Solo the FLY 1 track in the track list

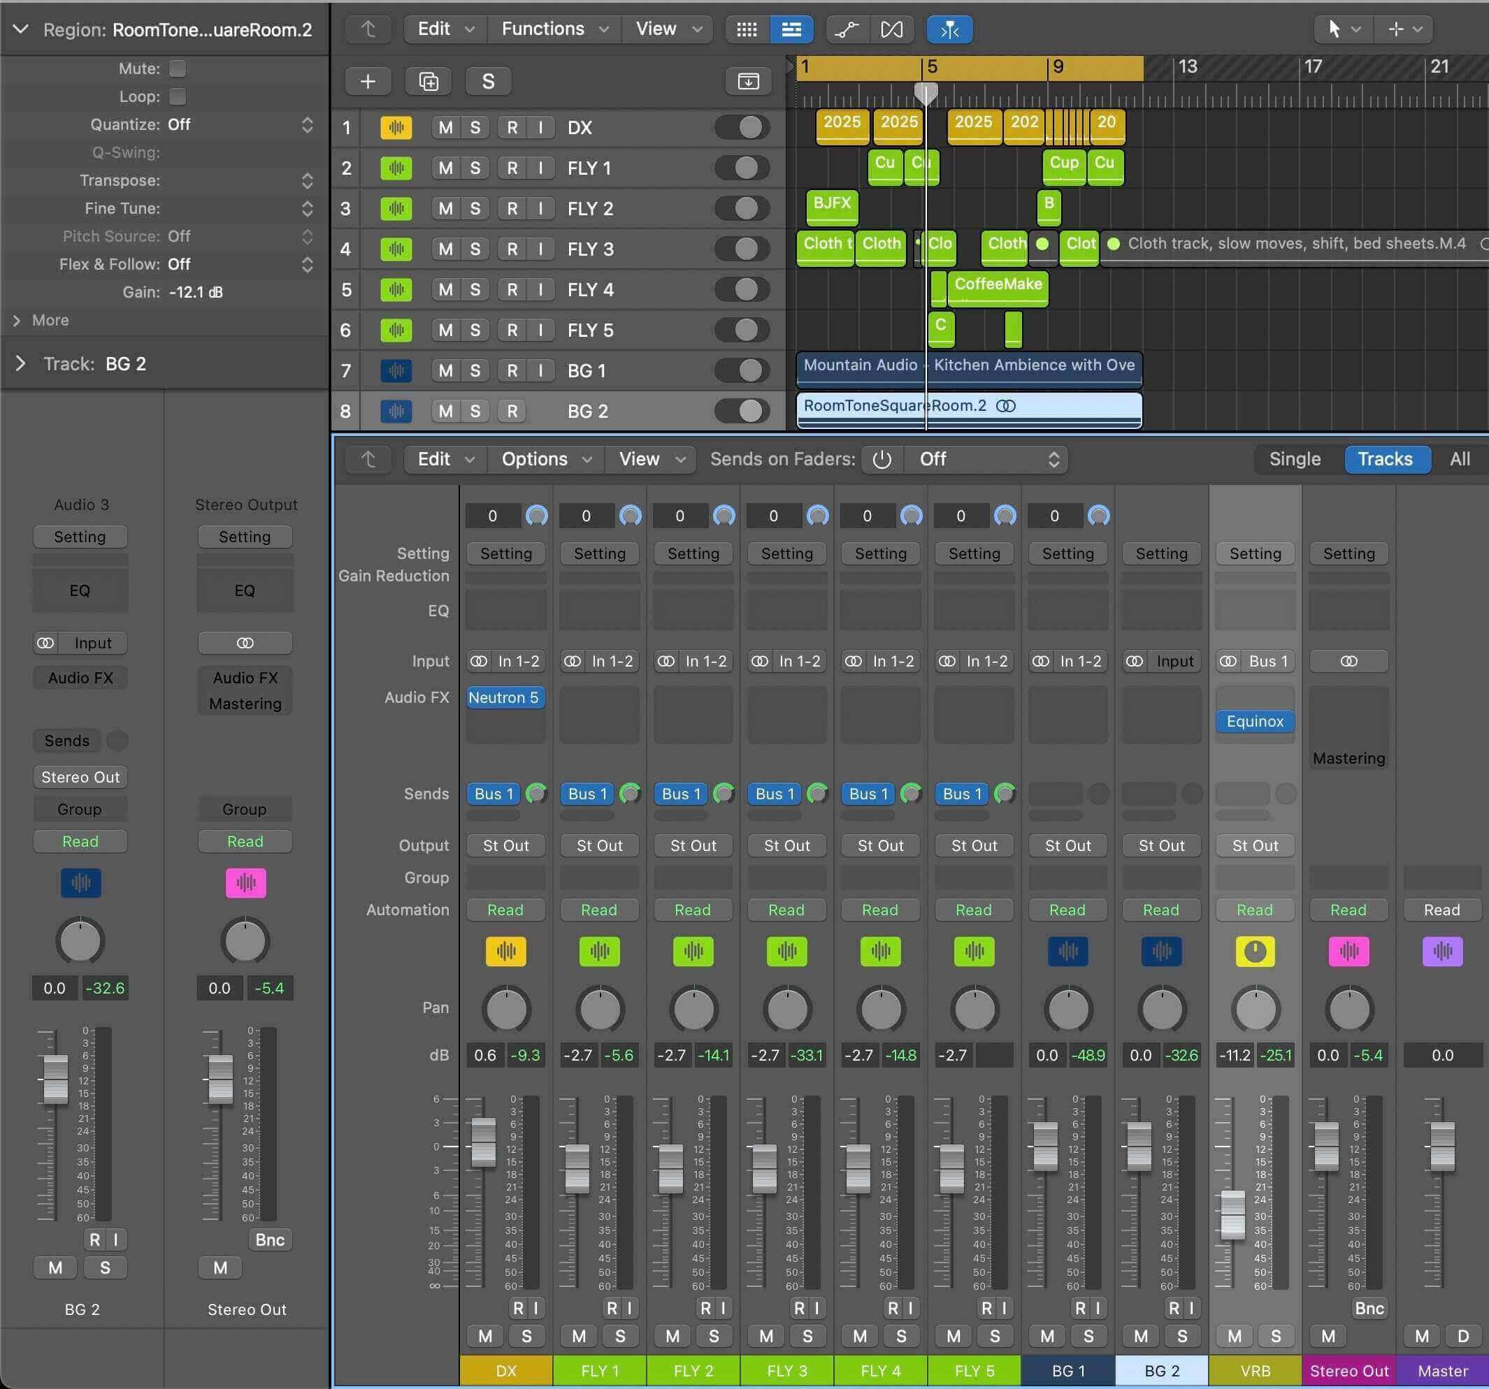[475, 168]
